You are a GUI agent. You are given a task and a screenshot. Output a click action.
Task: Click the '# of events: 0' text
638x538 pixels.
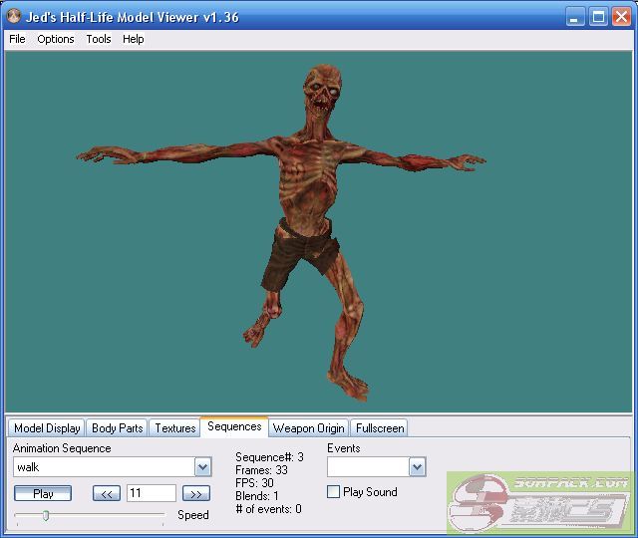[x=268, y=509]
